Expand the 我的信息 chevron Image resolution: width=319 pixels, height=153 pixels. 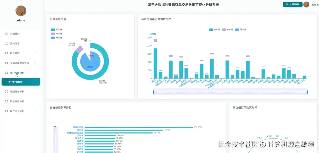[x=36, y=43]
